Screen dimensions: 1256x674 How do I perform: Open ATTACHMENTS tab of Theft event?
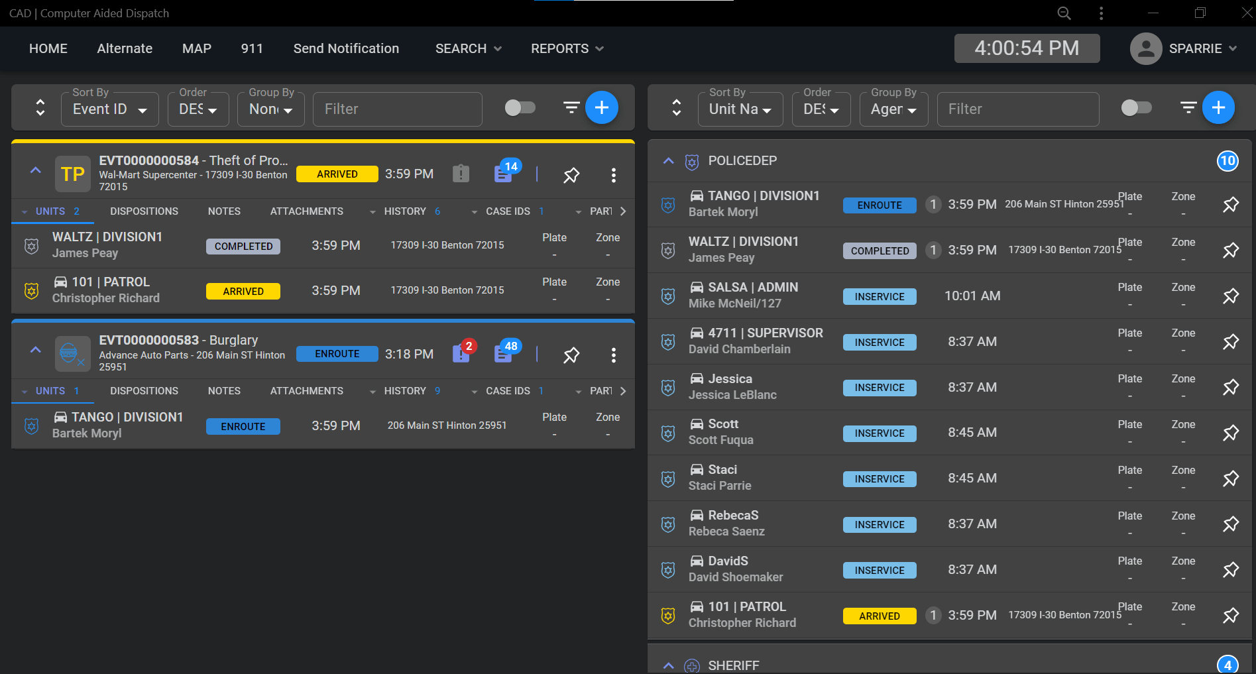point(306,211)
